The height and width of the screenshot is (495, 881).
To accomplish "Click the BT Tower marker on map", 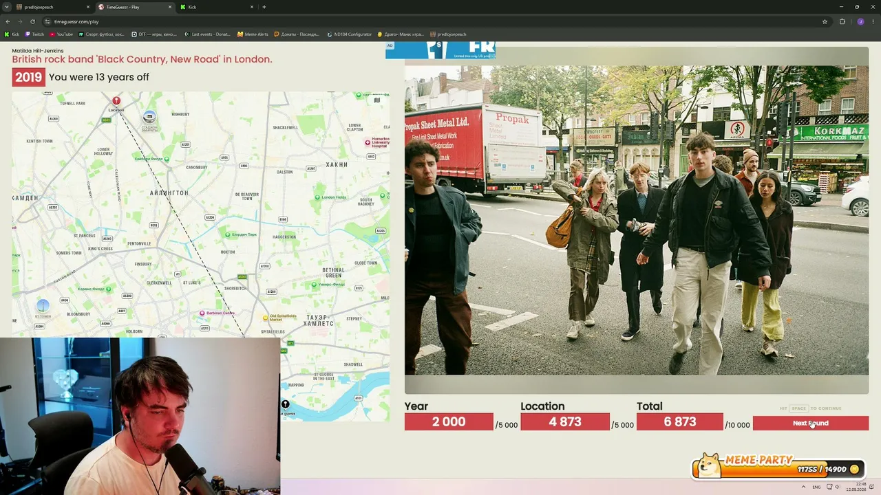I will (x=43, y=305).
